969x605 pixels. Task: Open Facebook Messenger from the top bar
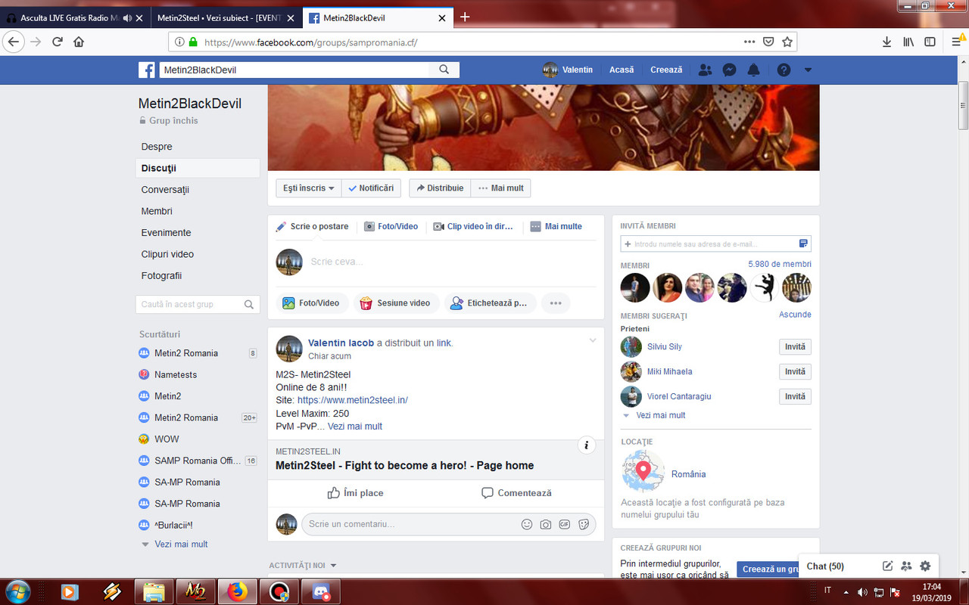pos(729,70)
